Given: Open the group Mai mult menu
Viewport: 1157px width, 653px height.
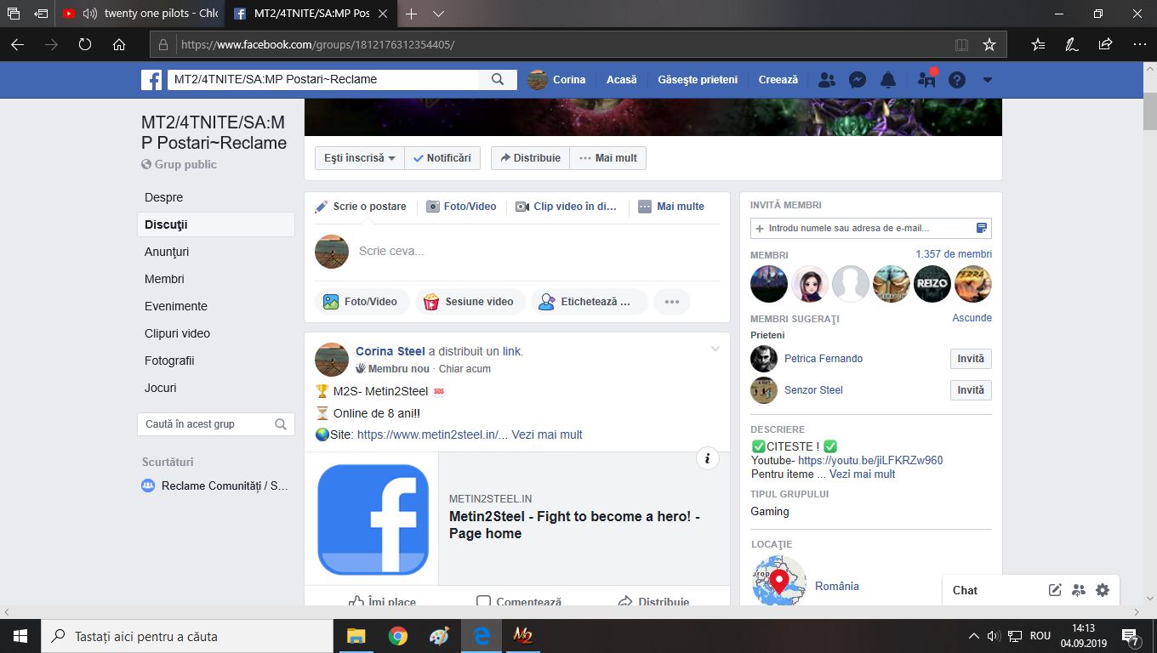Looking at the screenshot, I should point(608,158).
